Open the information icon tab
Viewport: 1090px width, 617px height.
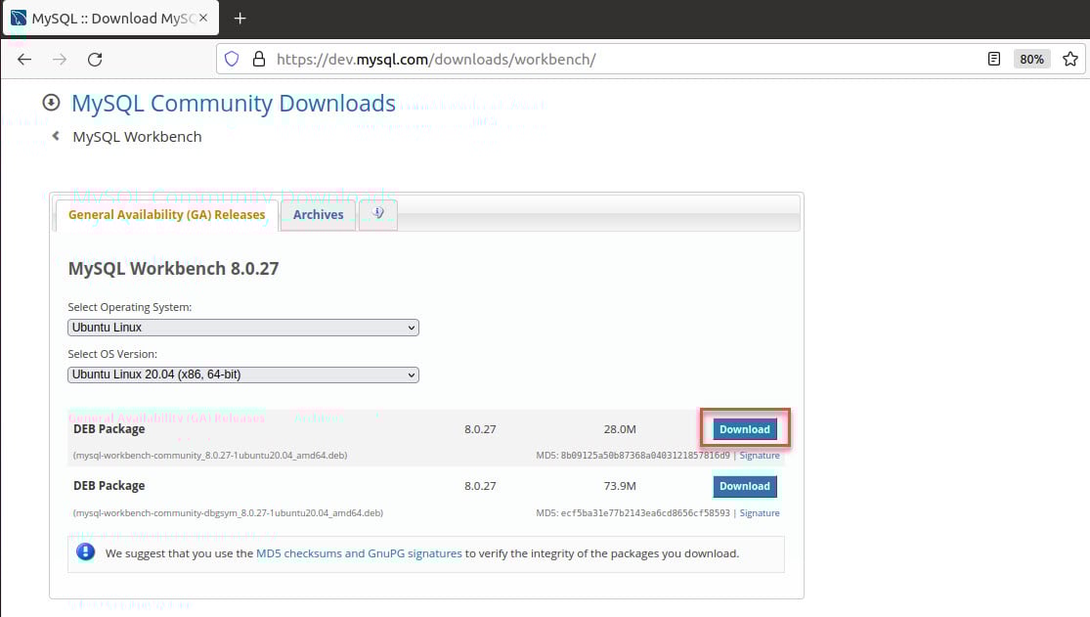coord(378,214)
